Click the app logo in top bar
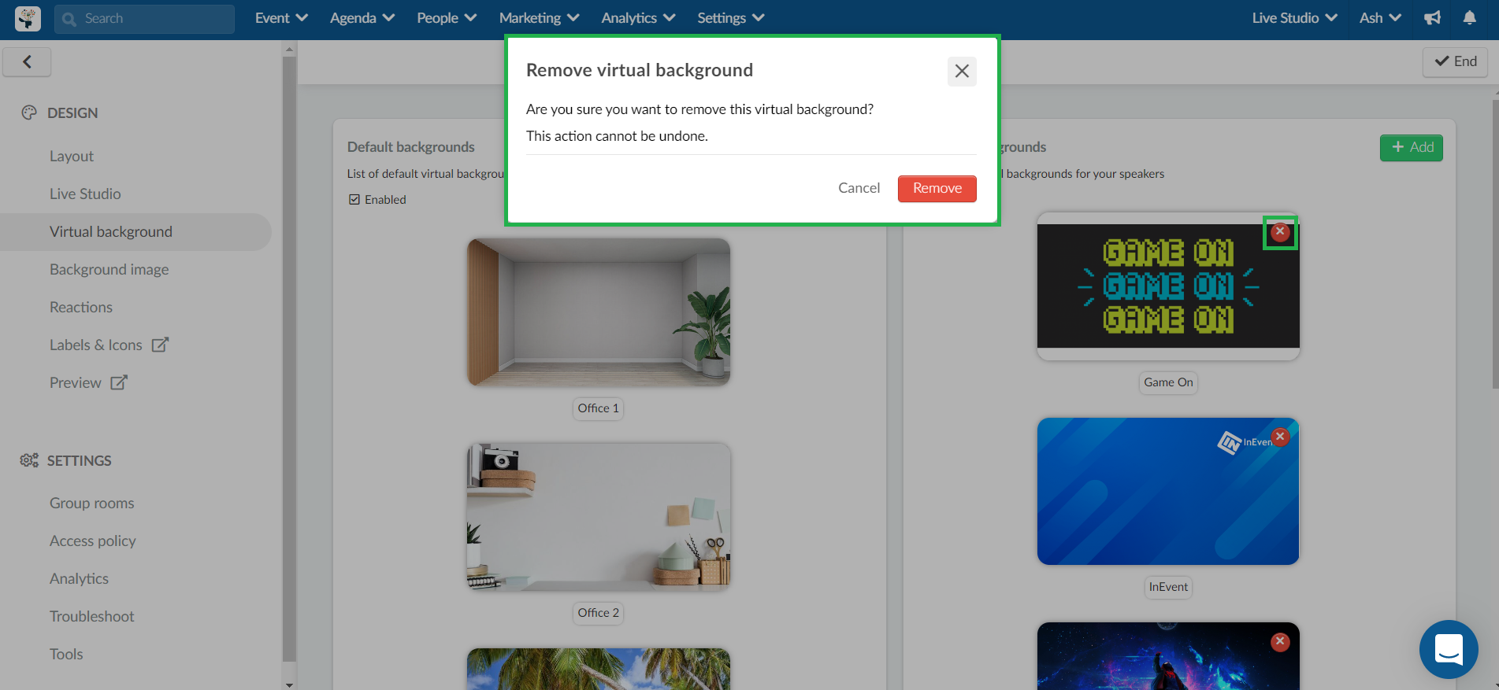1499x690 pixels. [28, 18]
